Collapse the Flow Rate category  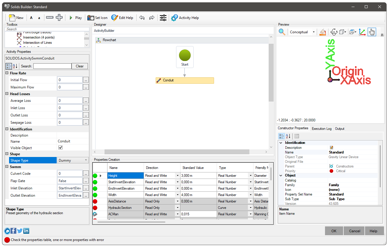(x=7, y=73)
